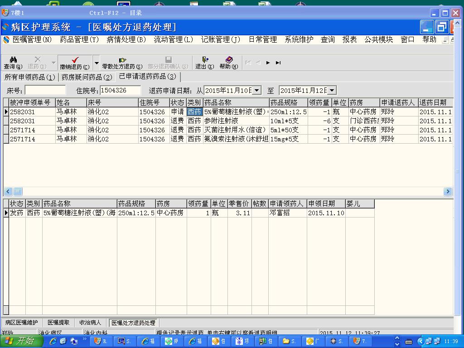Click the 撤销退药 checkmark toolbar button
Screen dimensions: 464x348
tap(75, 63)
